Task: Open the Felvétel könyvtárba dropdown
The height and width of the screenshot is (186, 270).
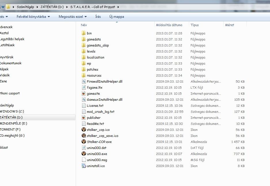Action: 33,17
